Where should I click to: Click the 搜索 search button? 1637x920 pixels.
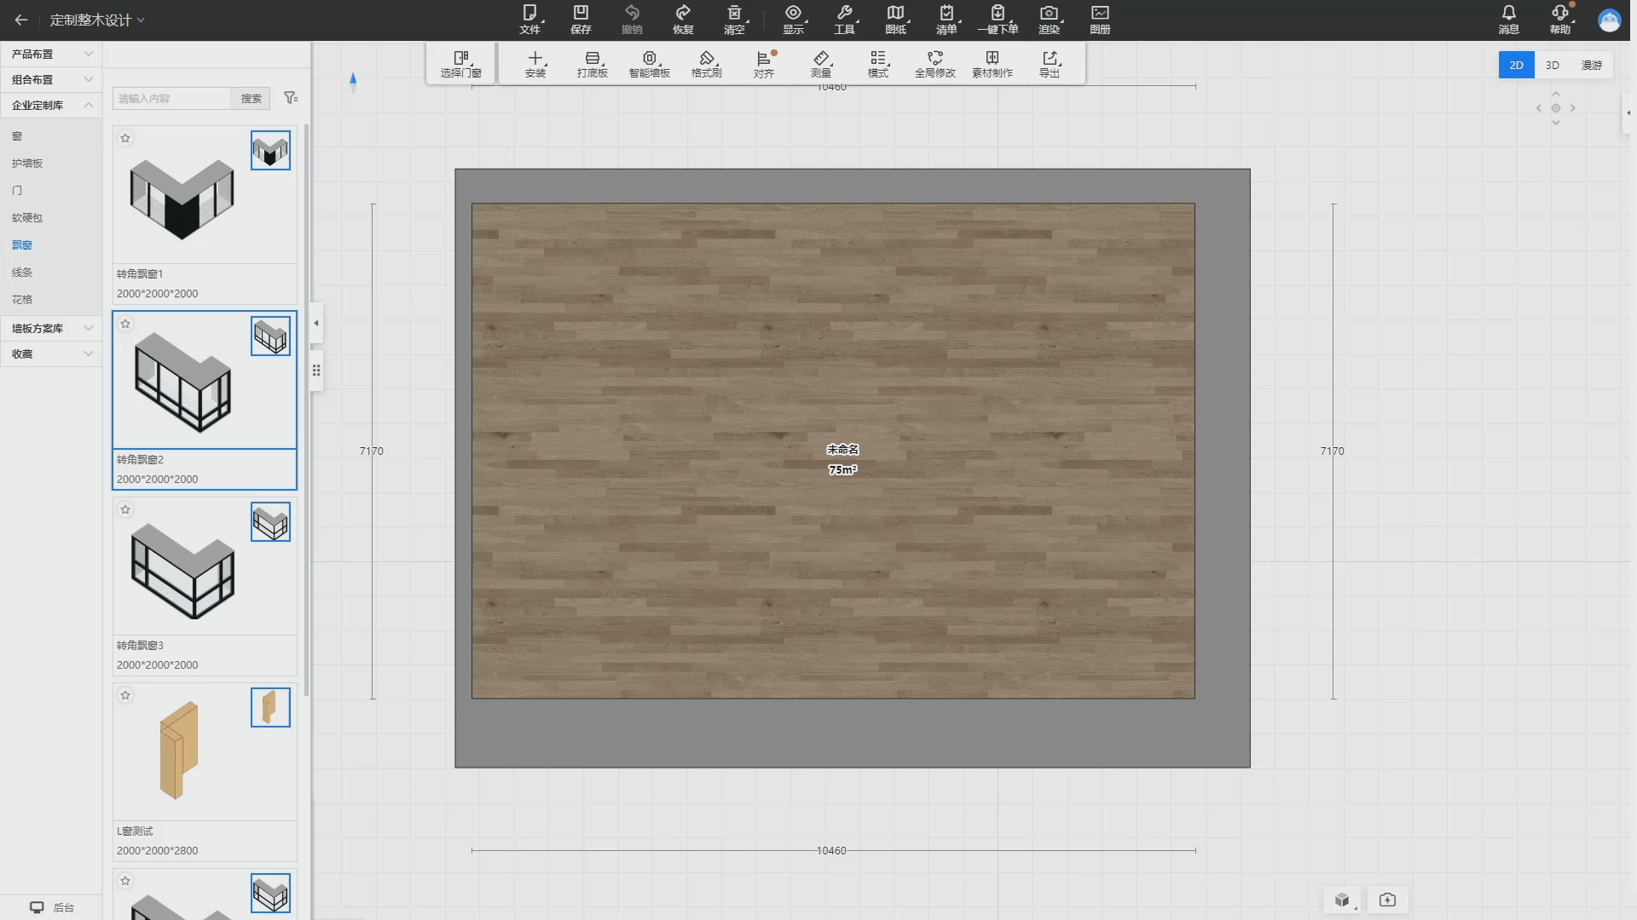(x=251, y=98)
